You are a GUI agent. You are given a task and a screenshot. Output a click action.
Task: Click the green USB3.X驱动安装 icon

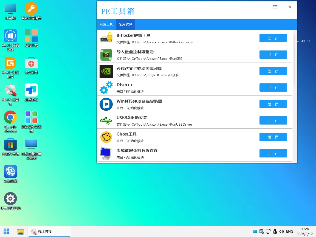tap(106, 120)
